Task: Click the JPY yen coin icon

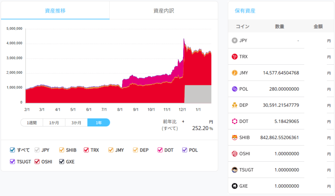Action: (235, 41)
